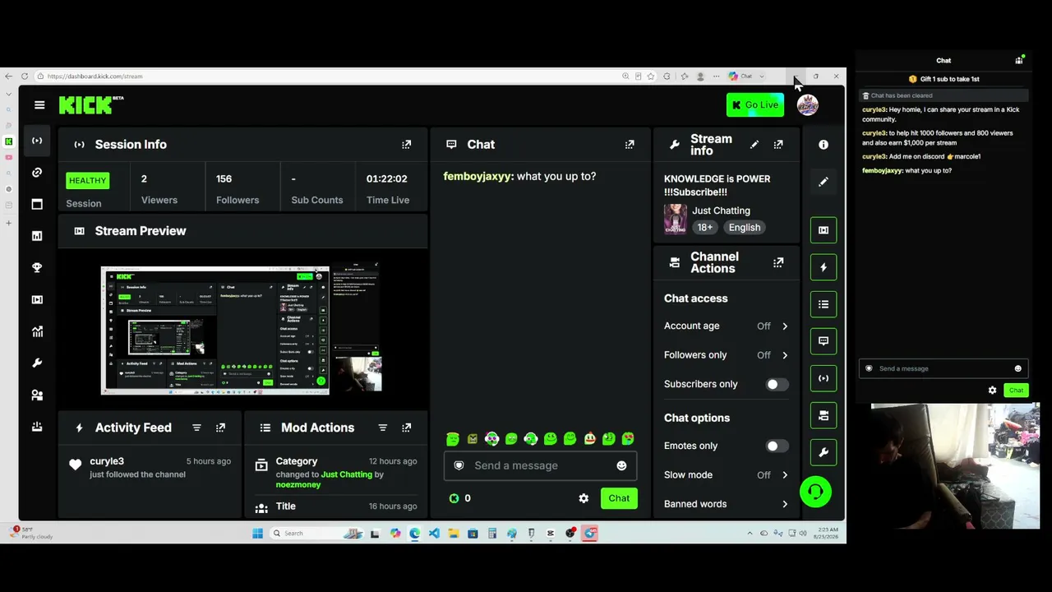Viewport: 1052px width, 592px height.
Task: Select the English language tag in Stream info
Action: (745, 228)
